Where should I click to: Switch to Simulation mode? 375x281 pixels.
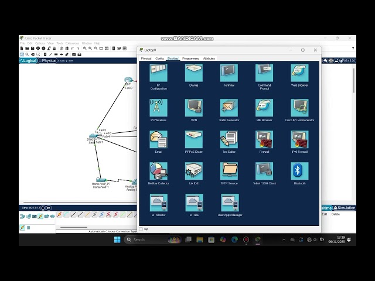click(x=345, y=208)
